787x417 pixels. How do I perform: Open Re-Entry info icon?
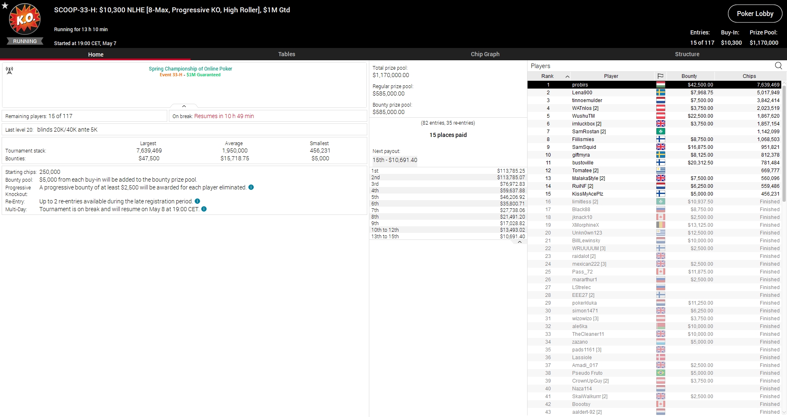(197, 201)
